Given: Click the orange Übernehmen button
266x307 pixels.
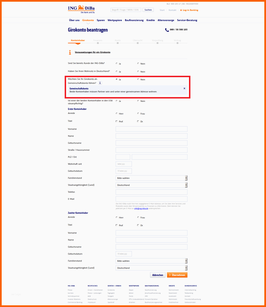Looking at the screenshot, I should point(177,275).
